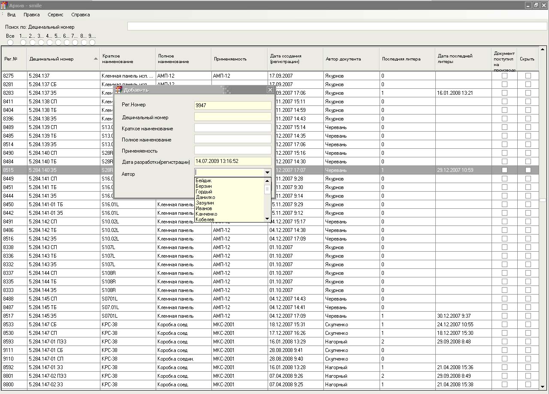Click main table scrollbar's down arrow
This screenshot has height=394, width=549.
pyautogui.click(x=543, y=385)
